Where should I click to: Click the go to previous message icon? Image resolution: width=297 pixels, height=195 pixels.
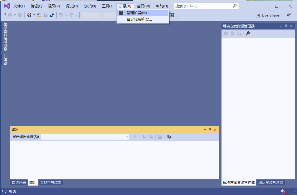click(145, 137)
